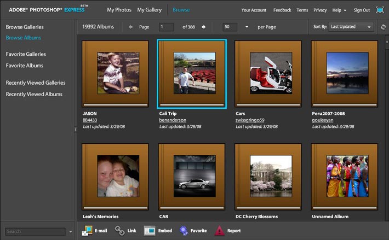Open the Sort By Last Updated dropdown
The height and width of the screenshot is (240, 389).
pos(351,27)
